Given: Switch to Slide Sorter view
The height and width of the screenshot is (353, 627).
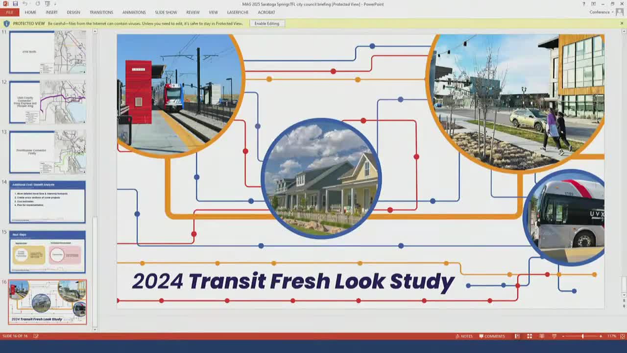Looking at the screenshot, I should pyautogui.click(x=529, y=336).
